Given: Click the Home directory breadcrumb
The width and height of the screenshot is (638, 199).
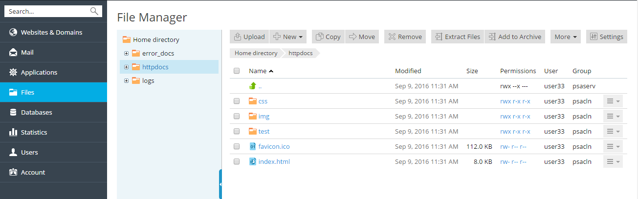Looking at the screenshot, I should [x=256, y=53].
